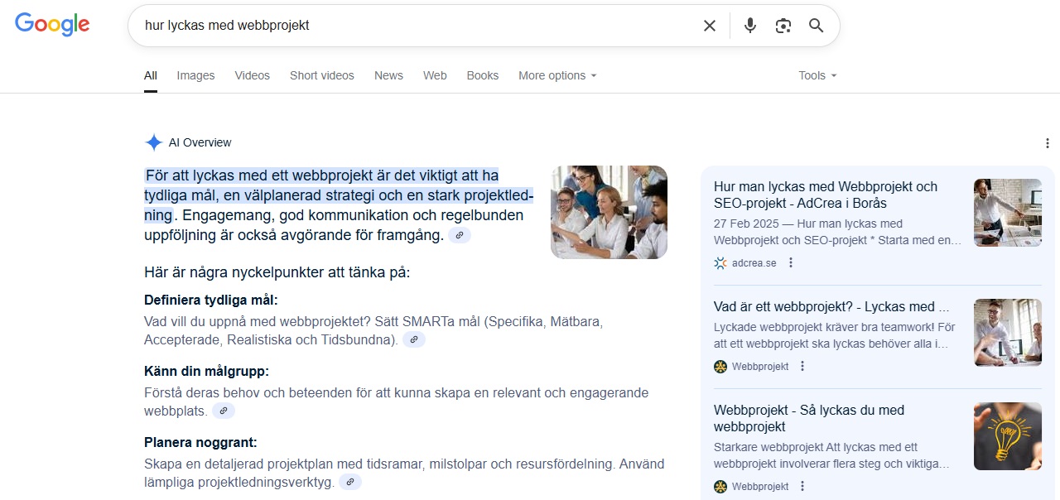The width and height of the screenshot is (1060, 500).
Task: Open three-dot menu next to adcrea.se
Action: point(791,263)
